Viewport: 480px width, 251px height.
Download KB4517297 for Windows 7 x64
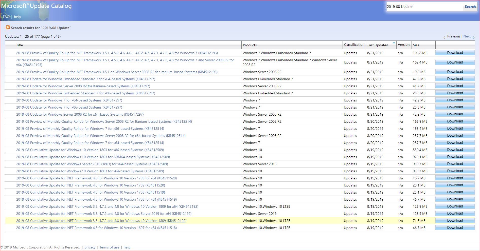coord(455,100)
